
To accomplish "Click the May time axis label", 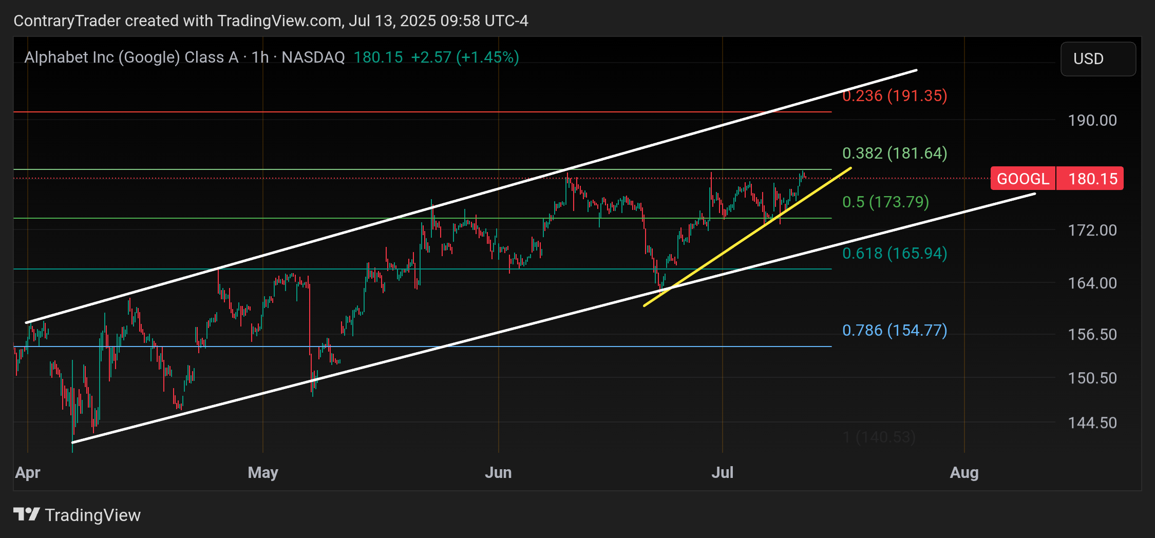I will (263, 473).
